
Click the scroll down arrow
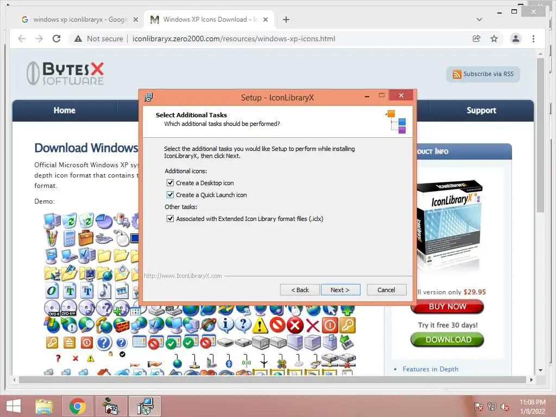(x=540, y=370)
